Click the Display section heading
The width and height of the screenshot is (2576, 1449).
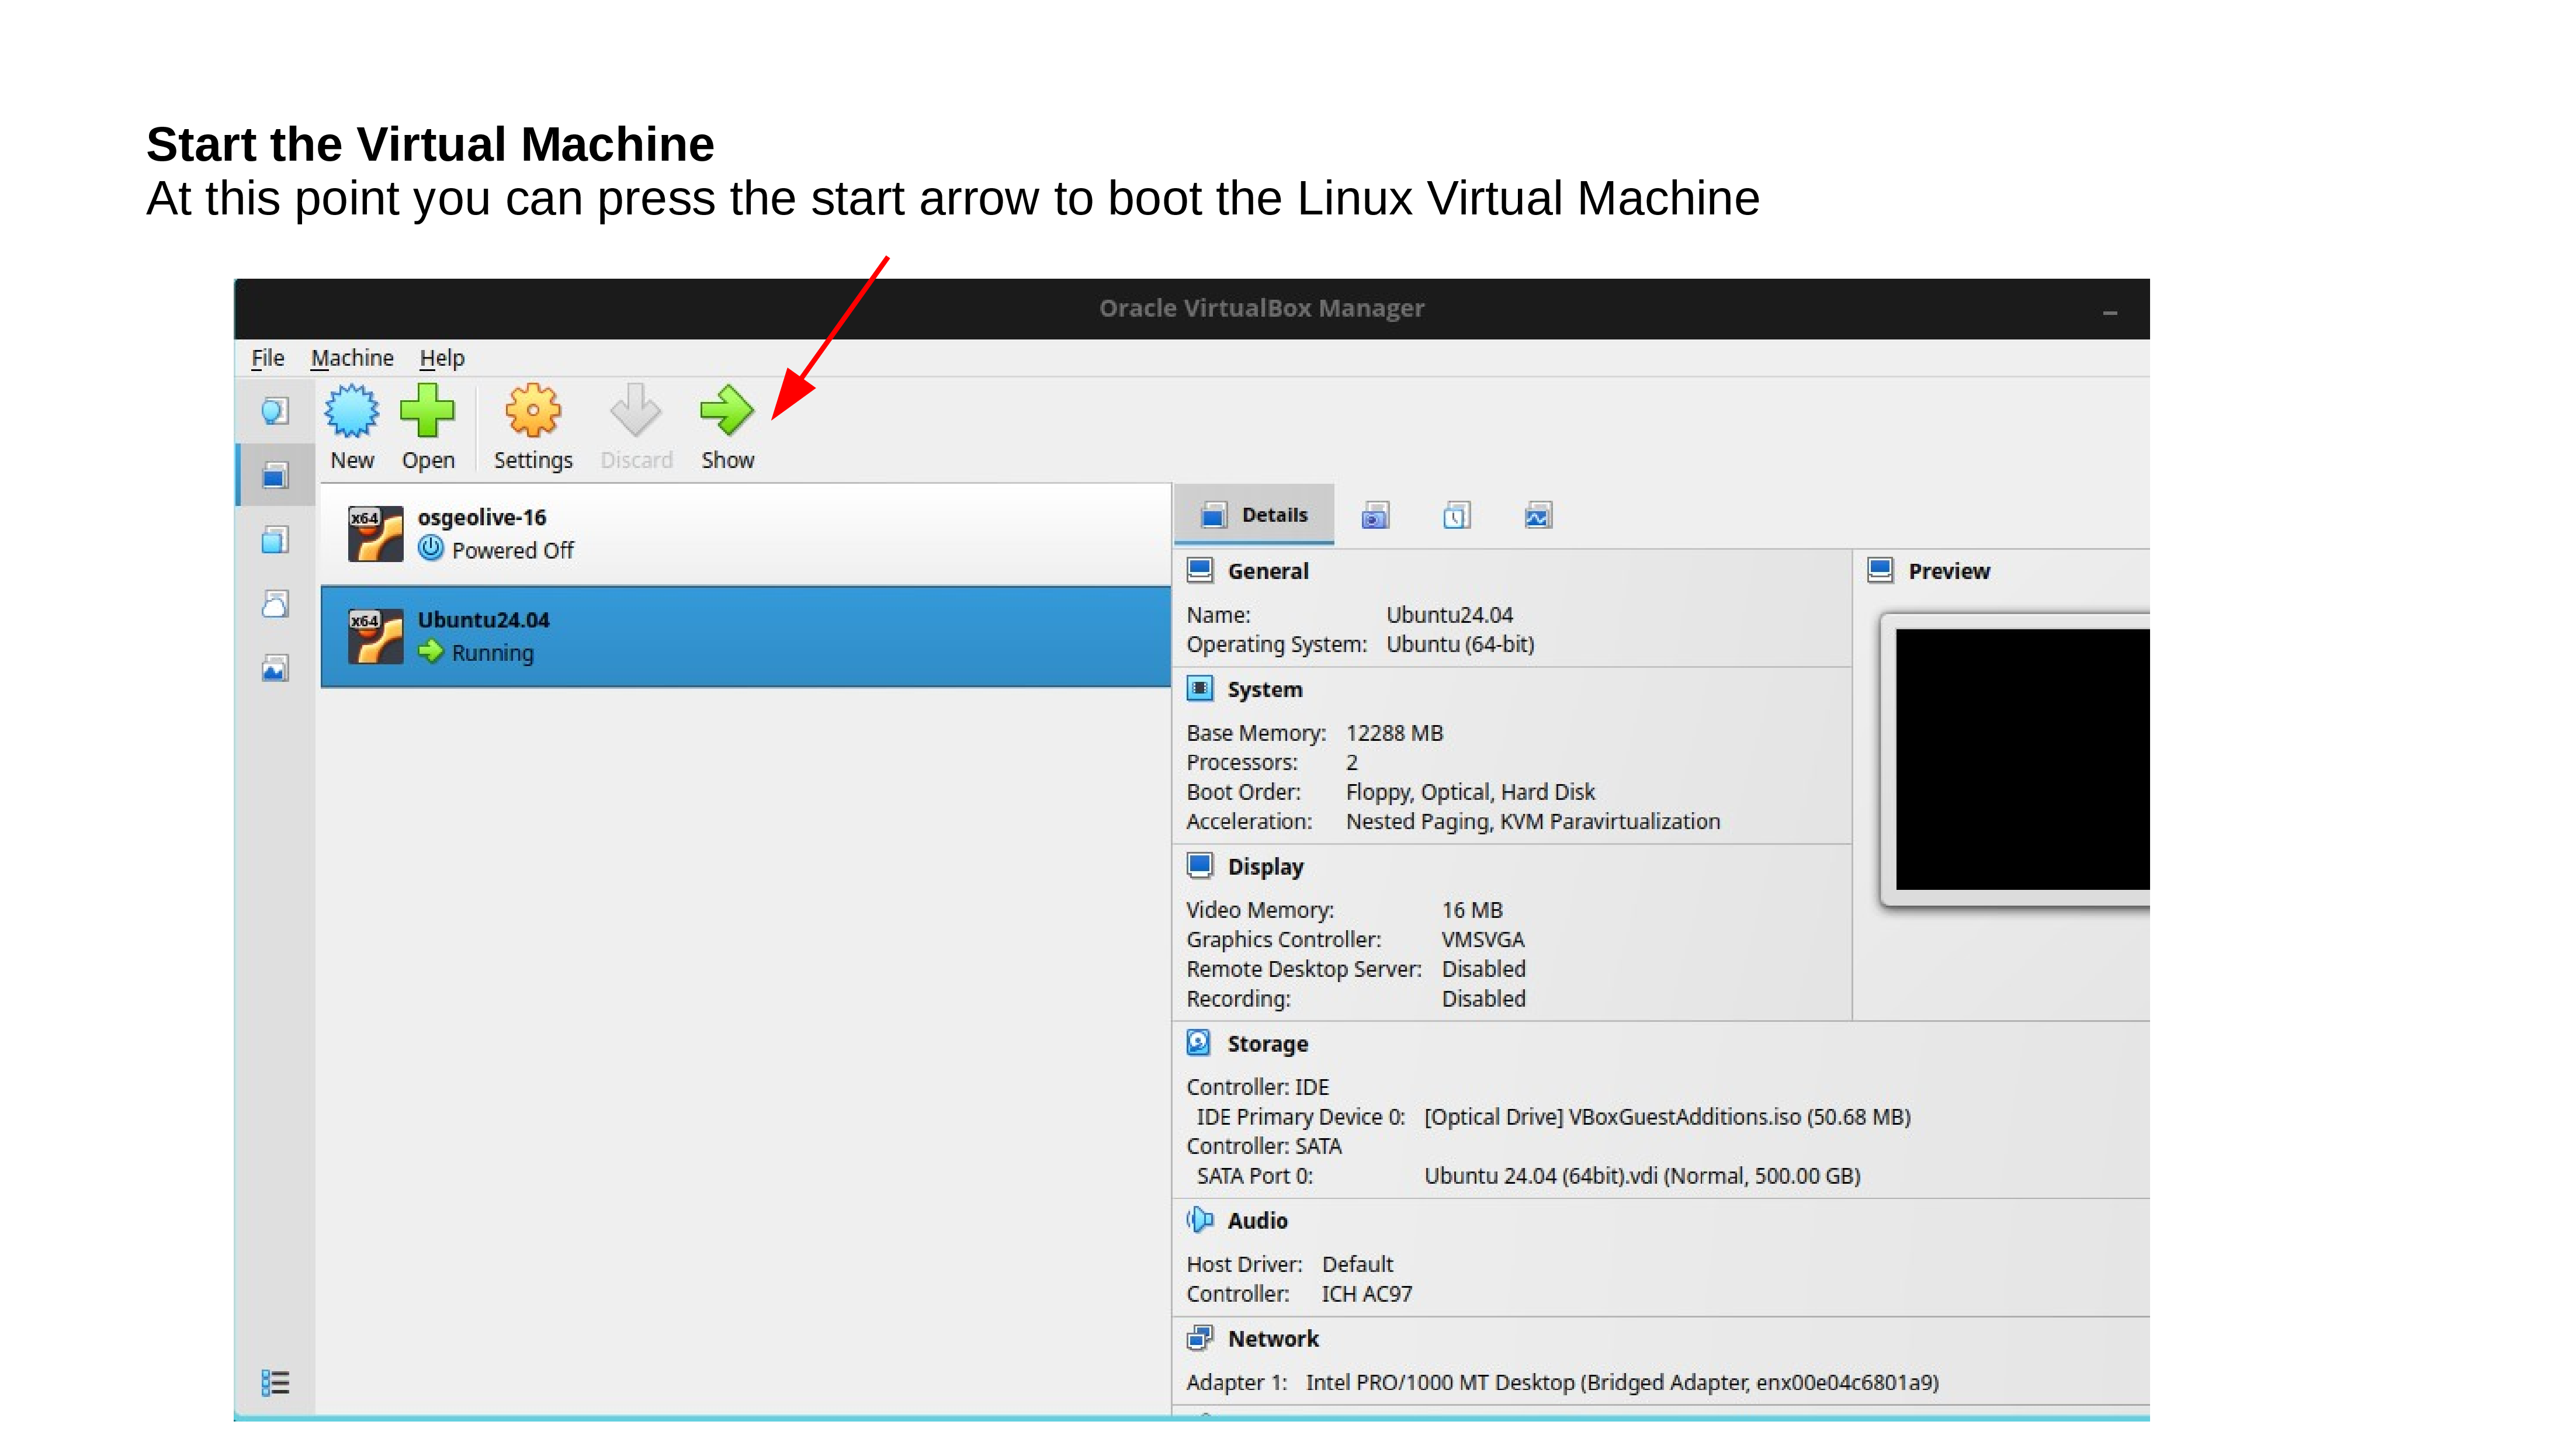pos(1265,867)
